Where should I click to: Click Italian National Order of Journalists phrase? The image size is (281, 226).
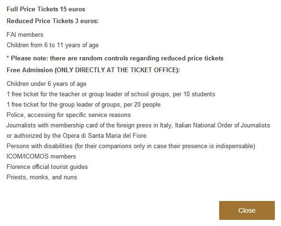coord(222,125)
